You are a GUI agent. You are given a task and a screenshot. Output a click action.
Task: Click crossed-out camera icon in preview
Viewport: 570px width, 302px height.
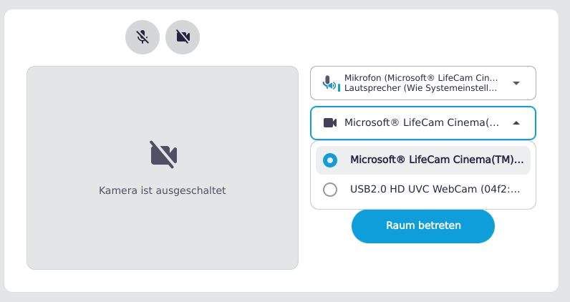click(x=163, y=155)
